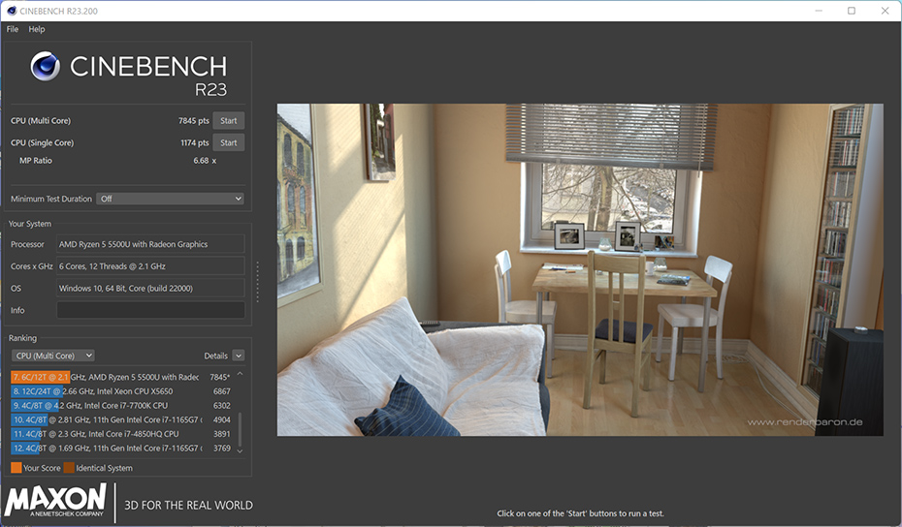Click the 1174 pts single core score
Viewport: 902px width, 527px height.
194,142
